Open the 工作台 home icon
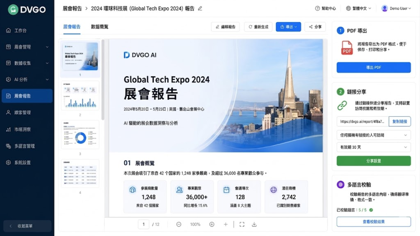The height and width of the screenshot is (236, 420). pyautogui.click(x=9, y=30)
